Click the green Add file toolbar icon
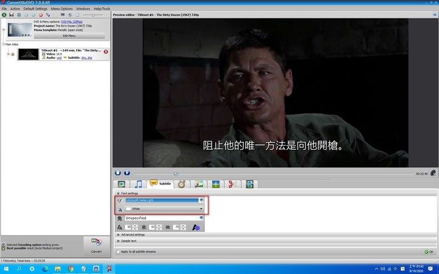The width and height of the screenshot is (439, 274). [4, 15]
